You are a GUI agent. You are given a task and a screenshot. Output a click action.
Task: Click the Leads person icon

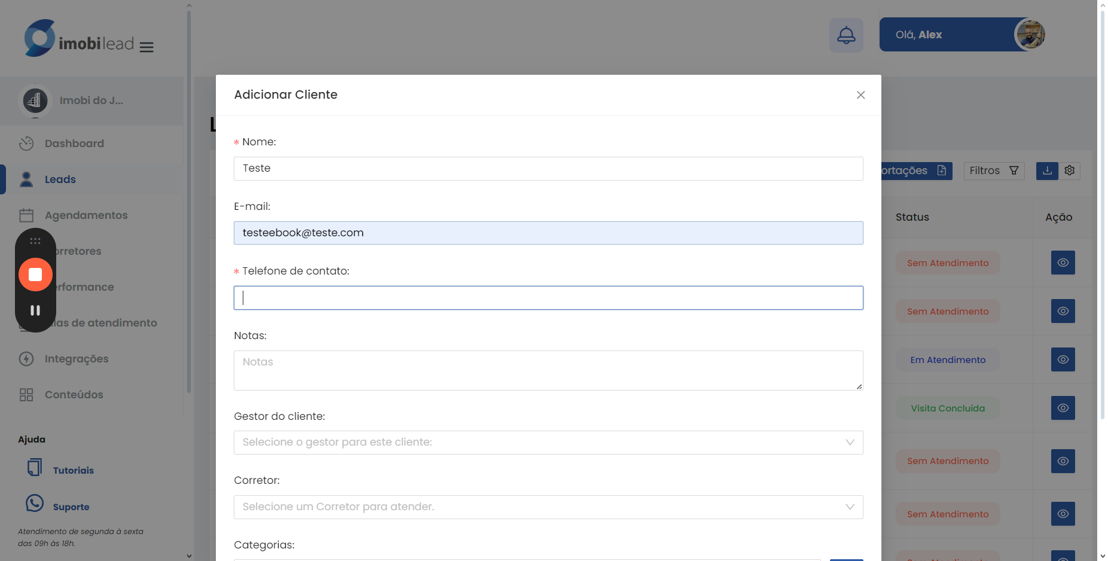coord(26,179)
